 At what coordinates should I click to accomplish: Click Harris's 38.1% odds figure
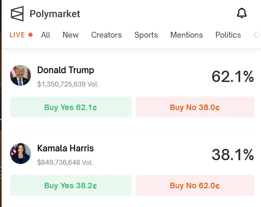(233, 155)
